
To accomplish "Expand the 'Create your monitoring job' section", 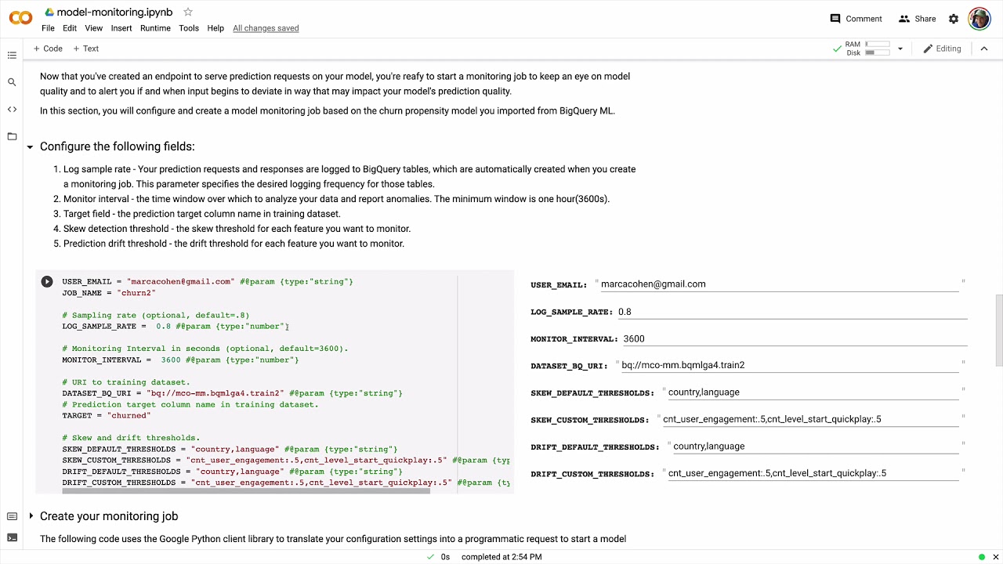I will (x=31, y=516).
